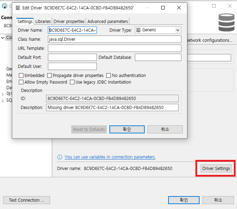Image resolution: width=237 pixels, height=209 pixels.
Task: Collapse the top tree section chevron
Action: [x=2, y=38]
